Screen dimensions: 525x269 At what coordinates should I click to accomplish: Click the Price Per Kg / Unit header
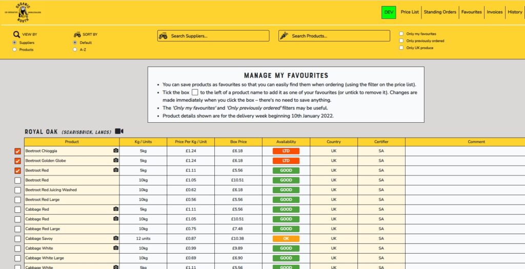pyautogui.click(x=191, y=142)
